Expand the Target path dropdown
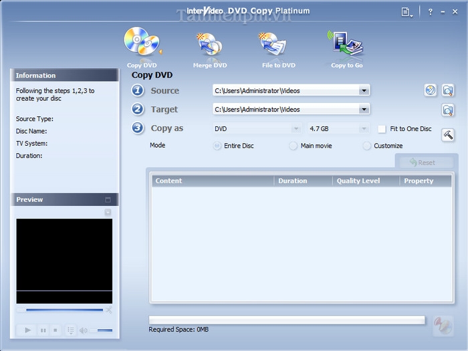468x351 pixels. tap(364, 110)
